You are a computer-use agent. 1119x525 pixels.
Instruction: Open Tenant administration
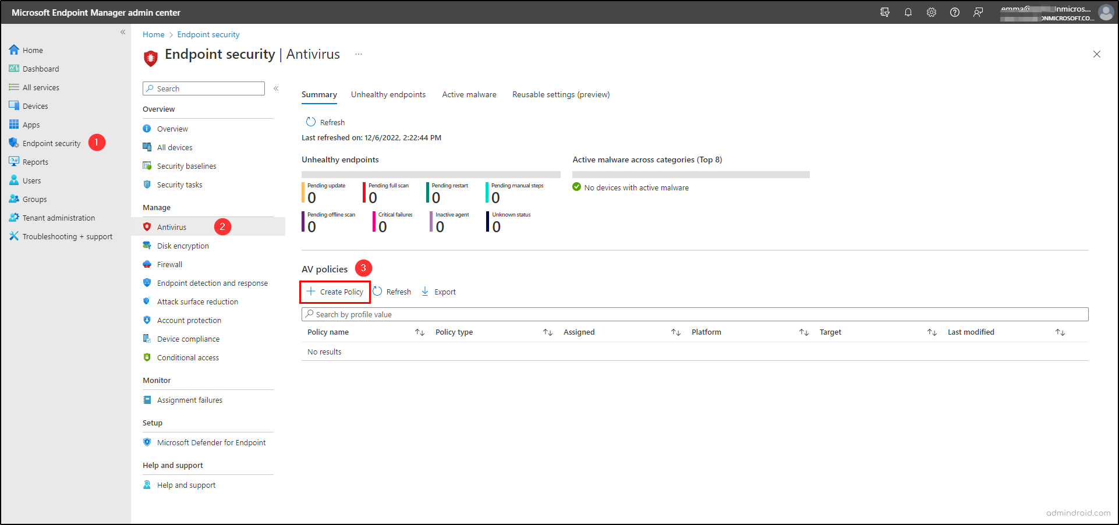58,217
